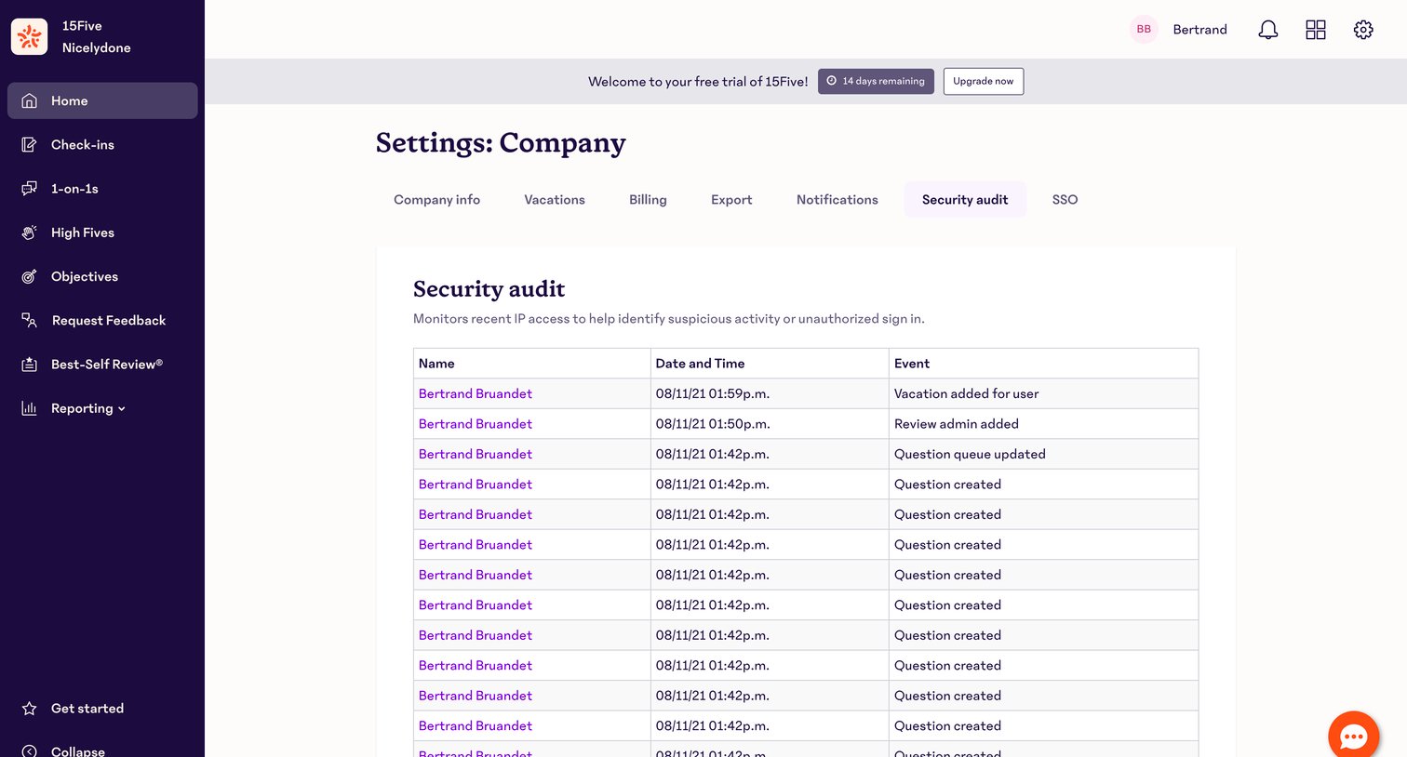
Task: Click the Get started star icon
Action: pos(30,709)
